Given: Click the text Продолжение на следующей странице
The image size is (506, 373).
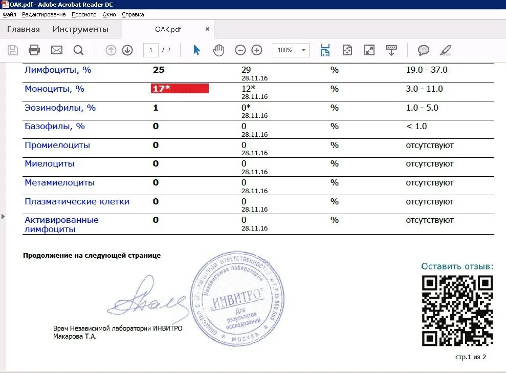Looking at the screenshot, I should click(x=92, y=255).
